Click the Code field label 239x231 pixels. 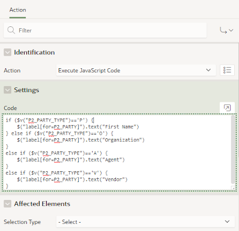tap(10, 108)
